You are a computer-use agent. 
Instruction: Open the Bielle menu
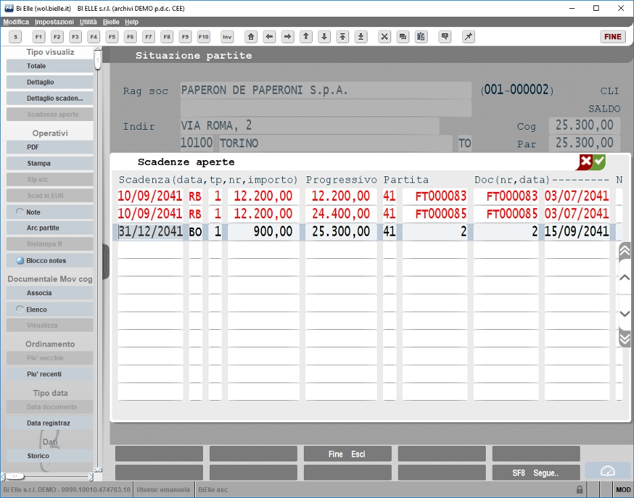click(x=111, y=22)
